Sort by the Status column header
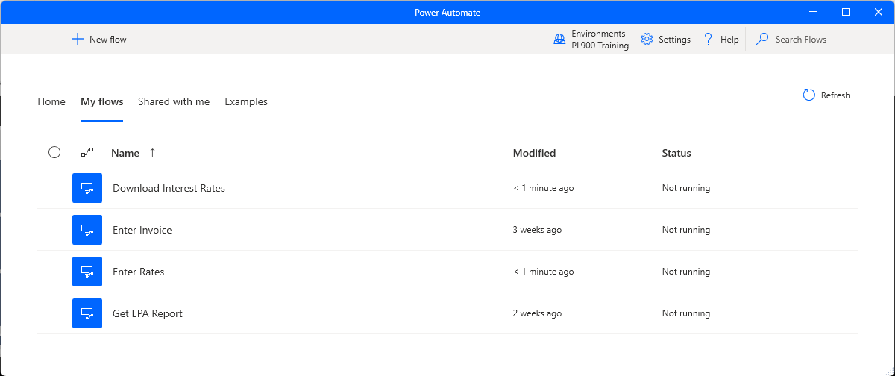 [x=676, y=153]
